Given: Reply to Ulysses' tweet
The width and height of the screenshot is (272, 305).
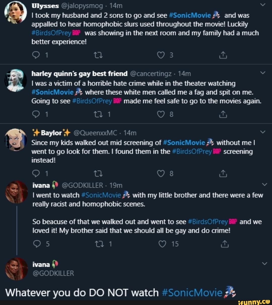Looking at the screenshot, I should pos(36,55).
